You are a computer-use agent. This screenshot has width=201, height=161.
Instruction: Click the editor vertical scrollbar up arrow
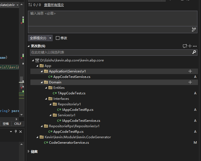(x=22, y=4)
